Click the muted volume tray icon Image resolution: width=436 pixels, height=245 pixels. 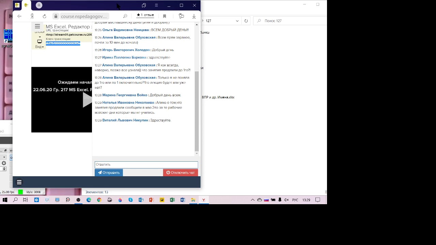click(286, 200)
